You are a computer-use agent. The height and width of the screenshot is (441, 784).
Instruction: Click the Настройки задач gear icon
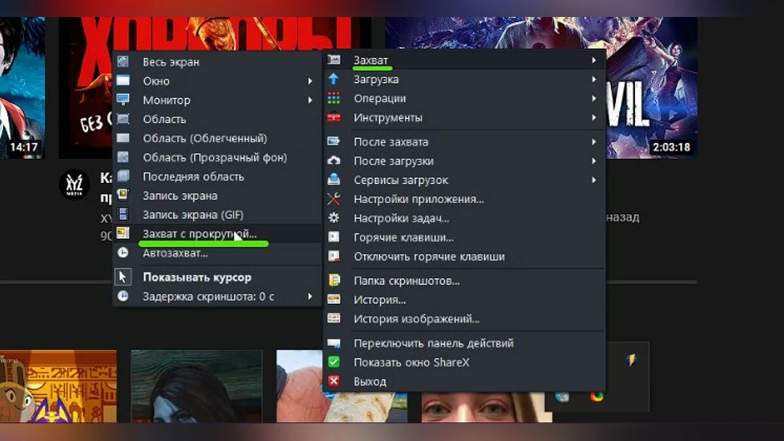point(334,218)
